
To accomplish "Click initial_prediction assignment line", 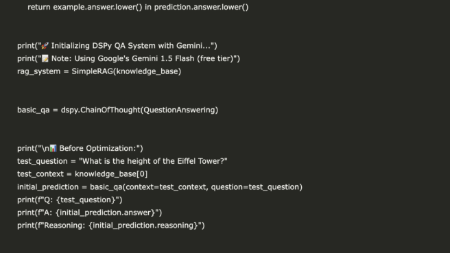I will pyautogui.click(x=160, y=187).
